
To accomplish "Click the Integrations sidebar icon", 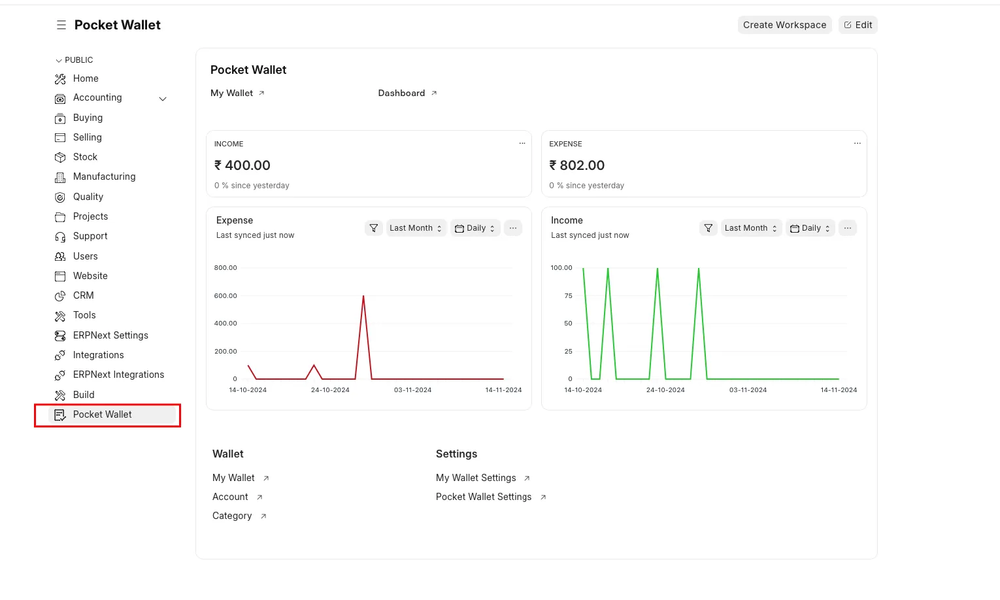I will point(60,356).
